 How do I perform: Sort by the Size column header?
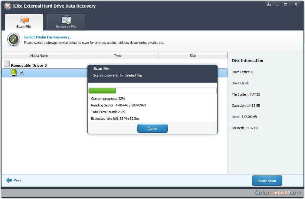[x=193, y=56]
